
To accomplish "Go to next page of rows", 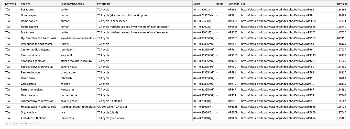I will pos(31,123).
